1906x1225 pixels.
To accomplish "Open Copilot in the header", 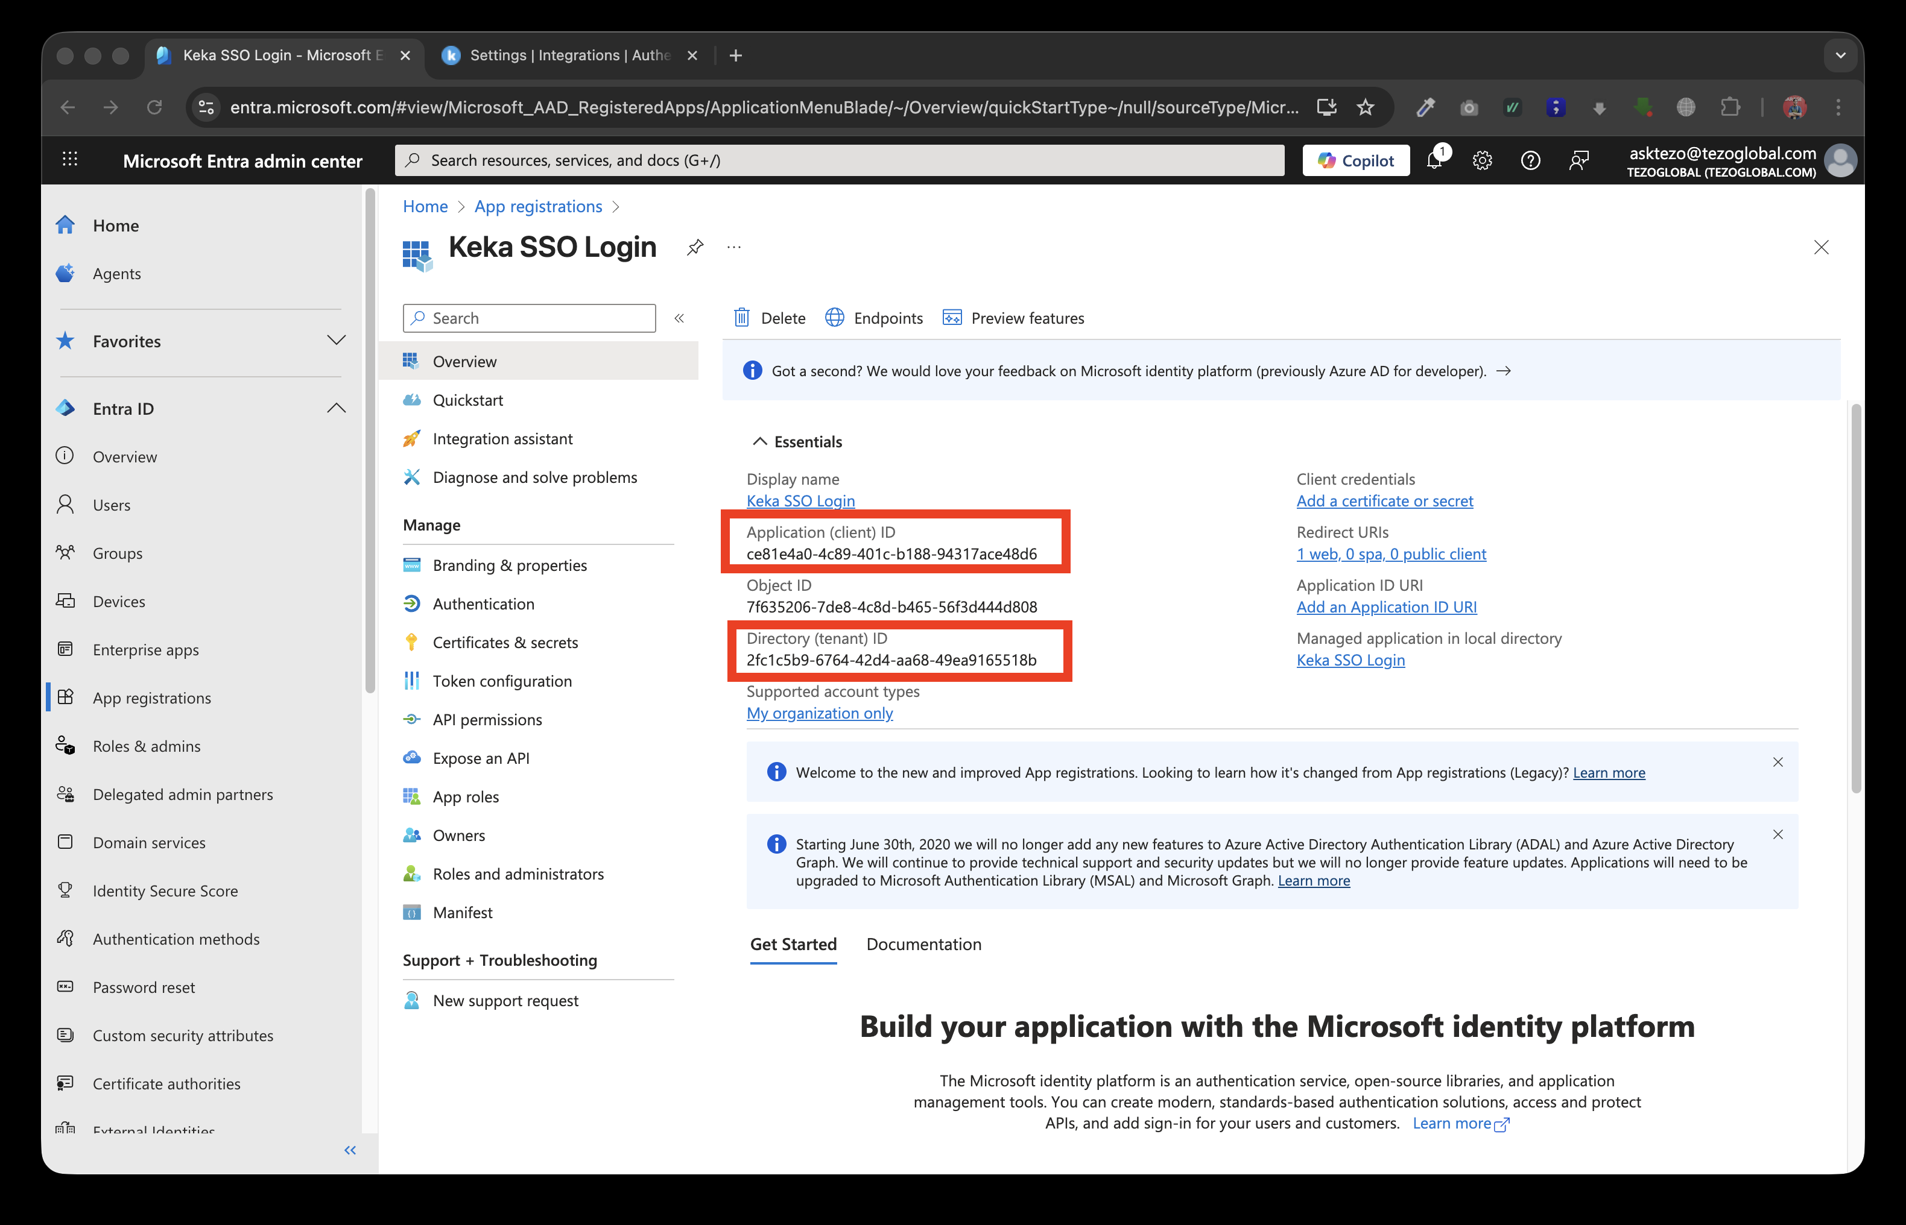I will pyautogui.click(x=1355, y=161).
